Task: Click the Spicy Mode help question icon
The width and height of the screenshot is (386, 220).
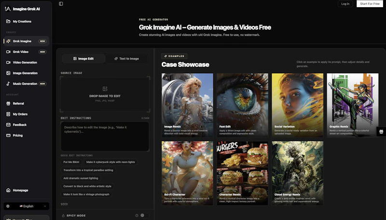Action: click(x=137, y=215)
